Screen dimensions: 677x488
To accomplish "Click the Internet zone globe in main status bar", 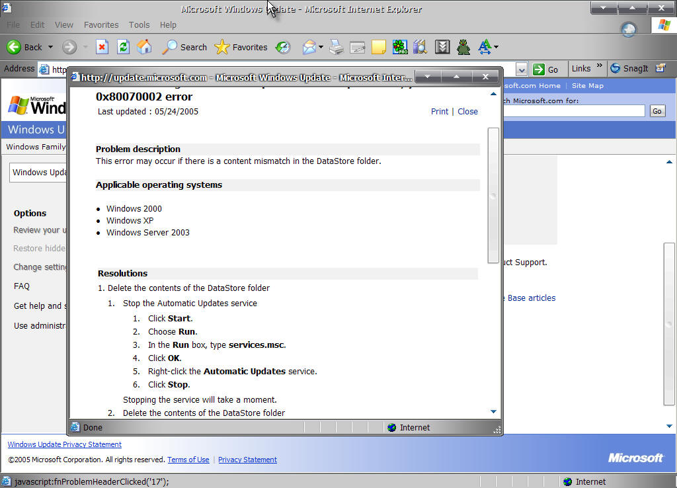I will pos(568,481).
